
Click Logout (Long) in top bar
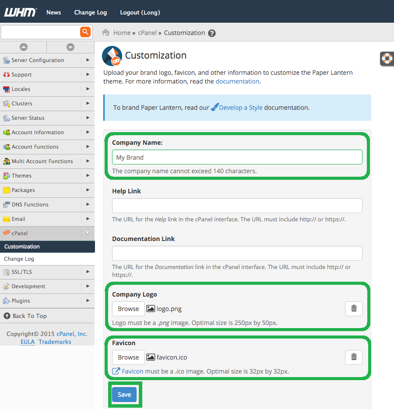click(140, 12)
